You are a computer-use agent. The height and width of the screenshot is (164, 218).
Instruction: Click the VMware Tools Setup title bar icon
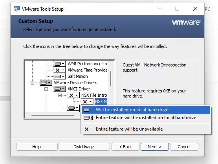pos(16,9)
